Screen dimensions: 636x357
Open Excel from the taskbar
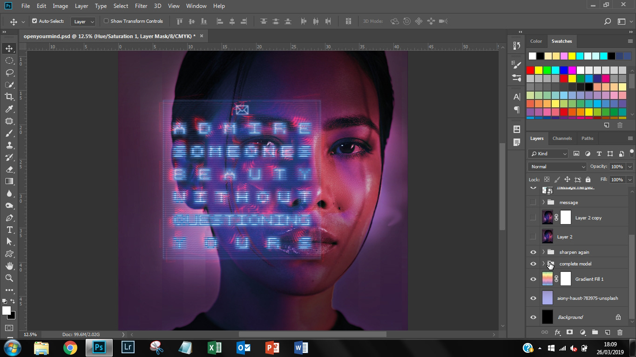click(x=215, y=347)
